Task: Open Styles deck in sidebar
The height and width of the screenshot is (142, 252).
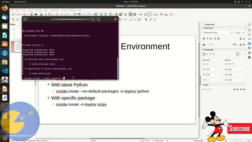Action: click(x=249, y=48)
